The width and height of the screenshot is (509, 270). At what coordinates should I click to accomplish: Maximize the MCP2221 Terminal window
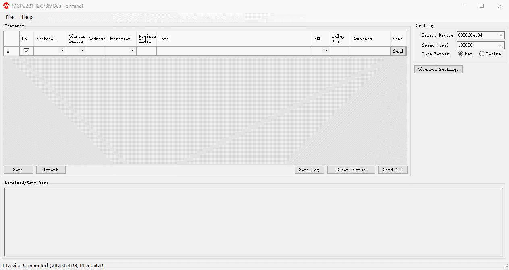click(482, 6)
